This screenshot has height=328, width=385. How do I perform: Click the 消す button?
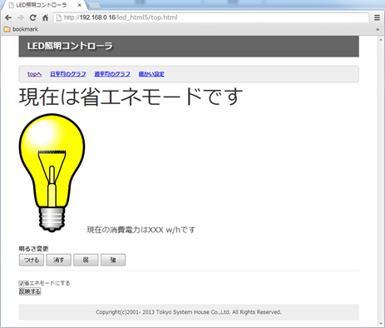58,260
